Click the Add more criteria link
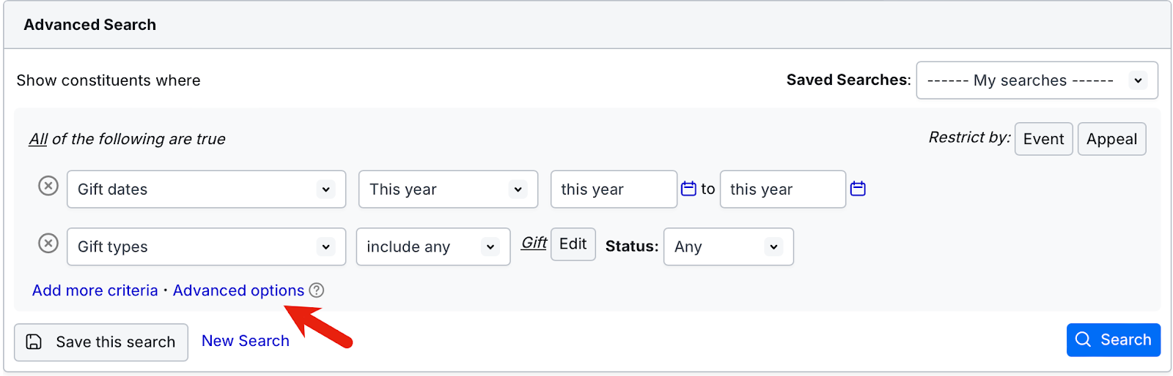Screen dimensions: 1173x376 95,290
